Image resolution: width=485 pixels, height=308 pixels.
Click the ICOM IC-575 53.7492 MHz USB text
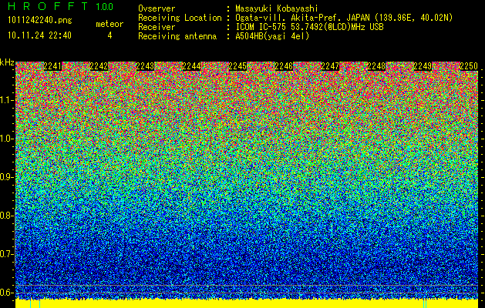pyautogui.click(x=310, y=27)
